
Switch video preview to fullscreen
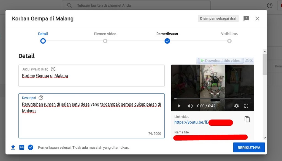tap(246, 106)
